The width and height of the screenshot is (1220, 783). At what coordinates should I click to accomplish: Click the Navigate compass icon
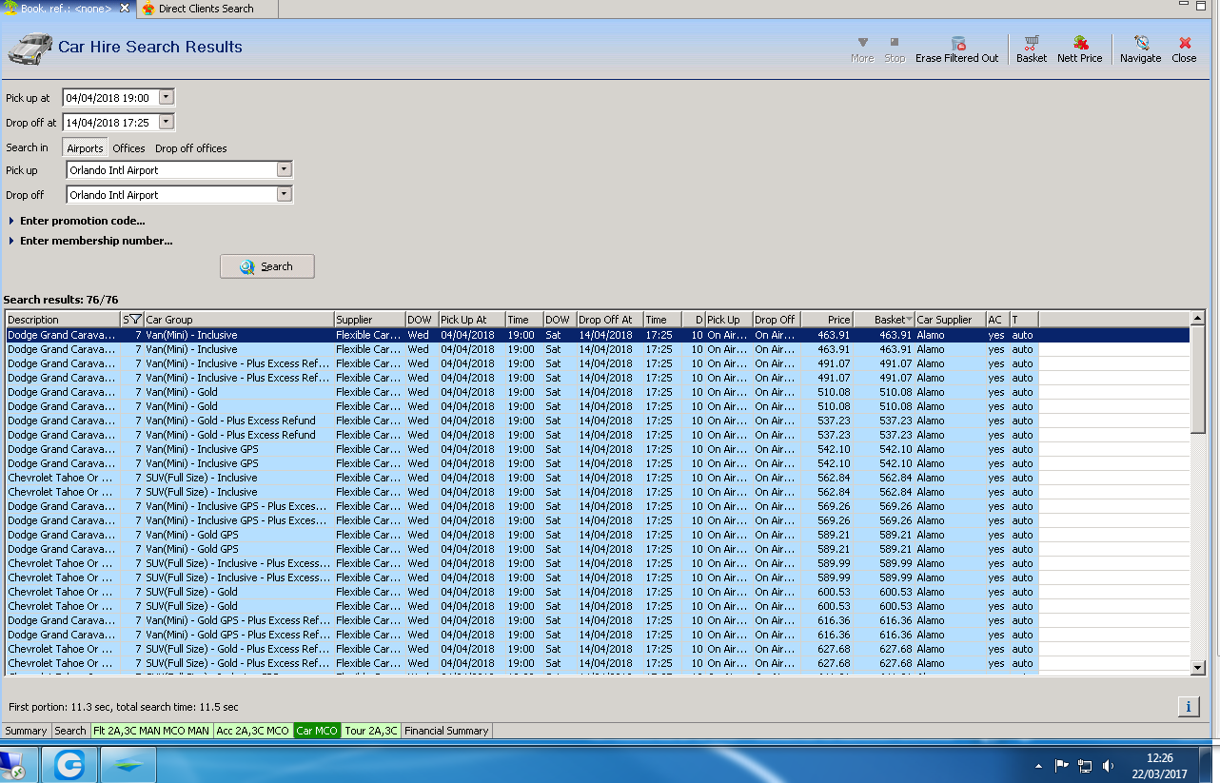coord(1140,43)
